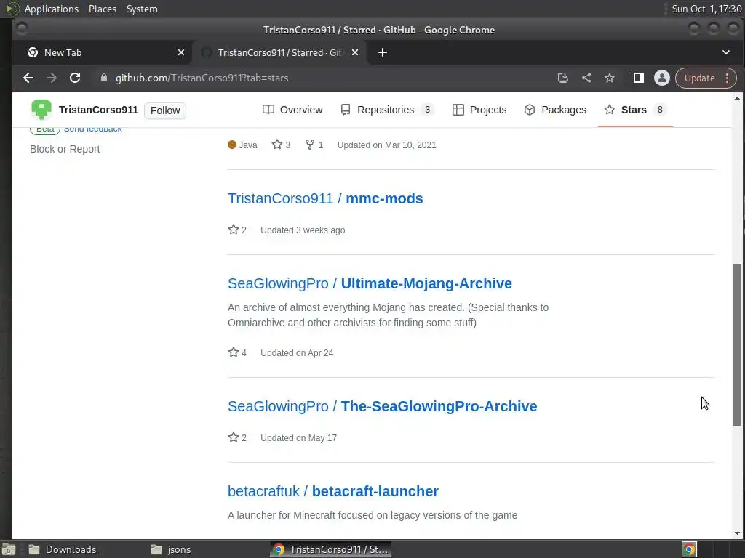Screen dimensions: 745x558
Task: Open the System menu
Action: [142, 9]
